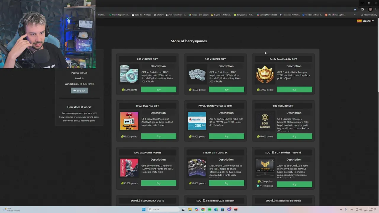The image size is (379, 213).
Task: Launch Copilot from the taskbar
Action: 196,209
